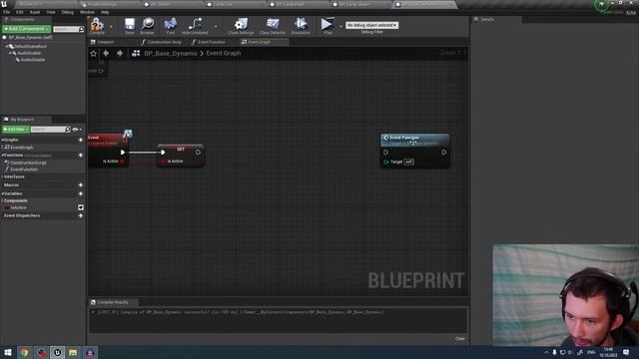Expand the Interfaces section
The image size is (639, 359).
(2, 178)
